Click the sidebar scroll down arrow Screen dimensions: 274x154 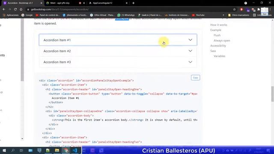[22, 139]
